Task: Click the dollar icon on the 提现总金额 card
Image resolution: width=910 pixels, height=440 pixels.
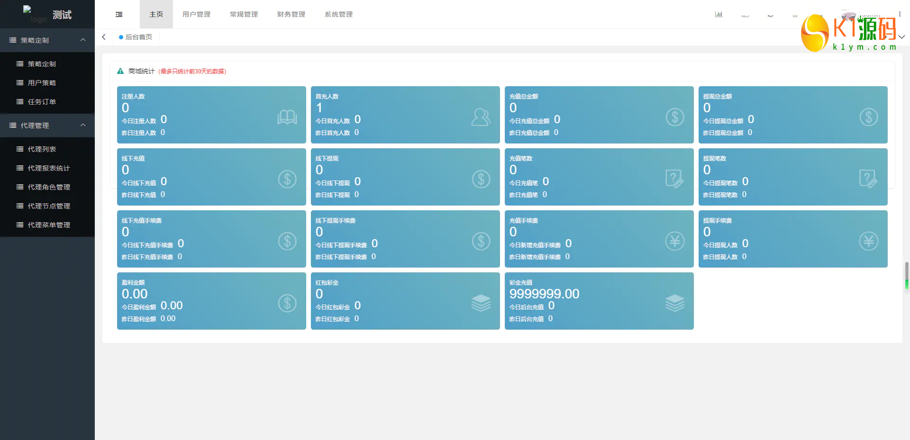Action: tap(869, 117)
